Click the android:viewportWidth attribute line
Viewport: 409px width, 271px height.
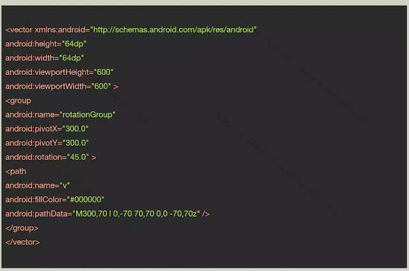(61, 86)
